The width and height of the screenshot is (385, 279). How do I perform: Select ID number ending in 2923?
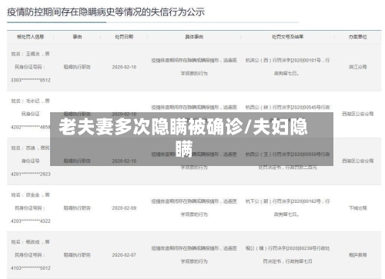point(31,174)
